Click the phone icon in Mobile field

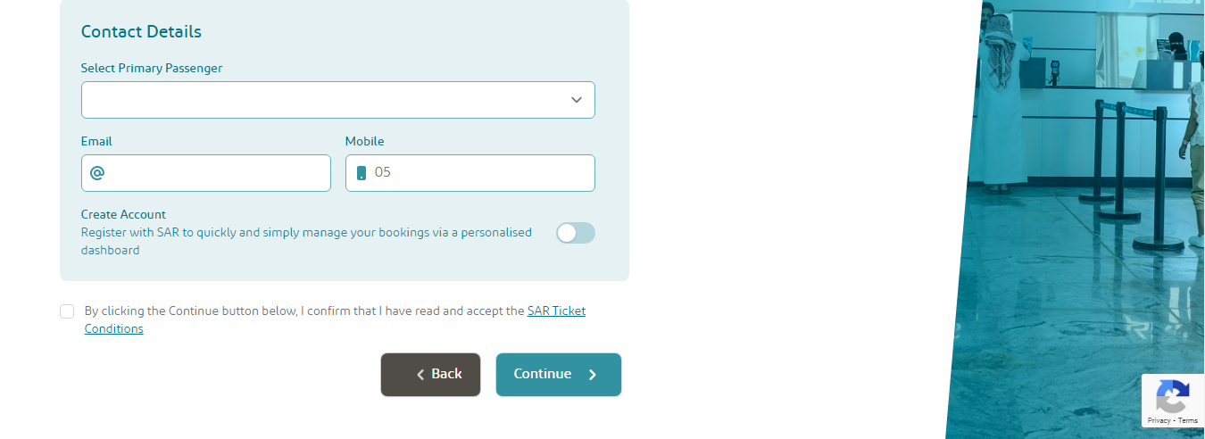pos(361,173)
